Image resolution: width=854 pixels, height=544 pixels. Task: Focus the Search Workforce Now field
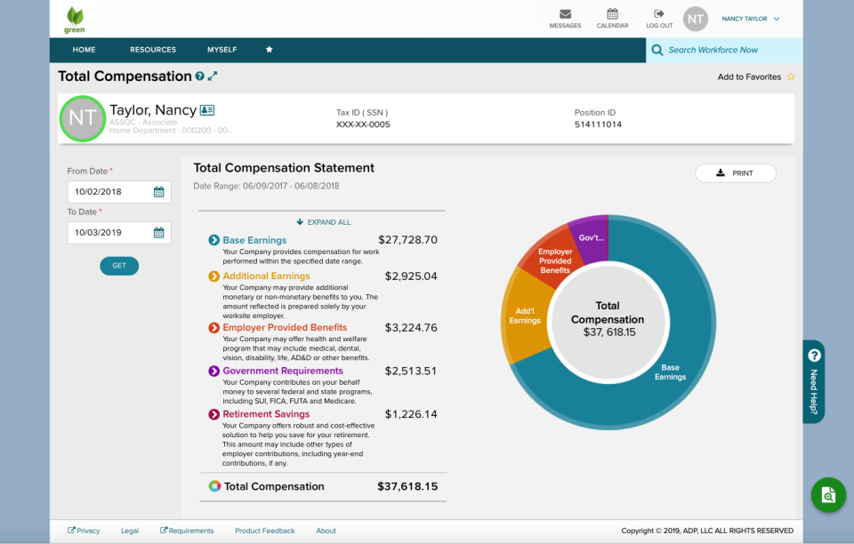point(724,50)
